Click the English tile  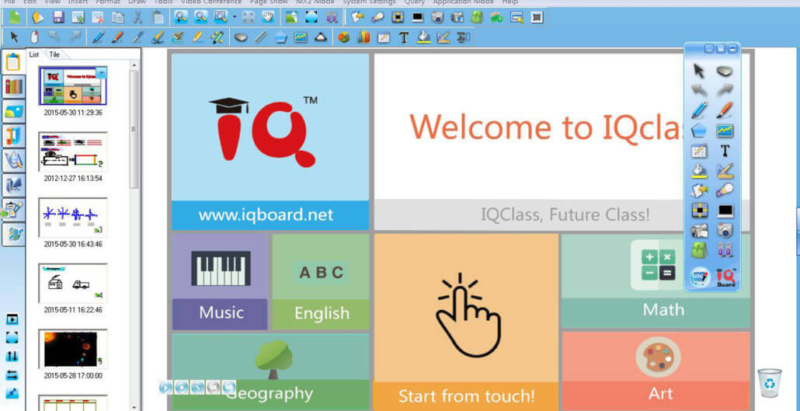pyautogui.click(x=321, y=282)
